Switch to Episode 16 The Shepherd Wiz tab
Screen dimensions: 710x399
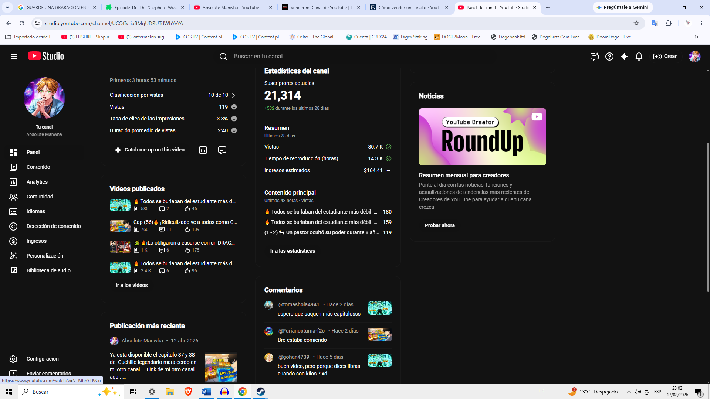[146, 7]
